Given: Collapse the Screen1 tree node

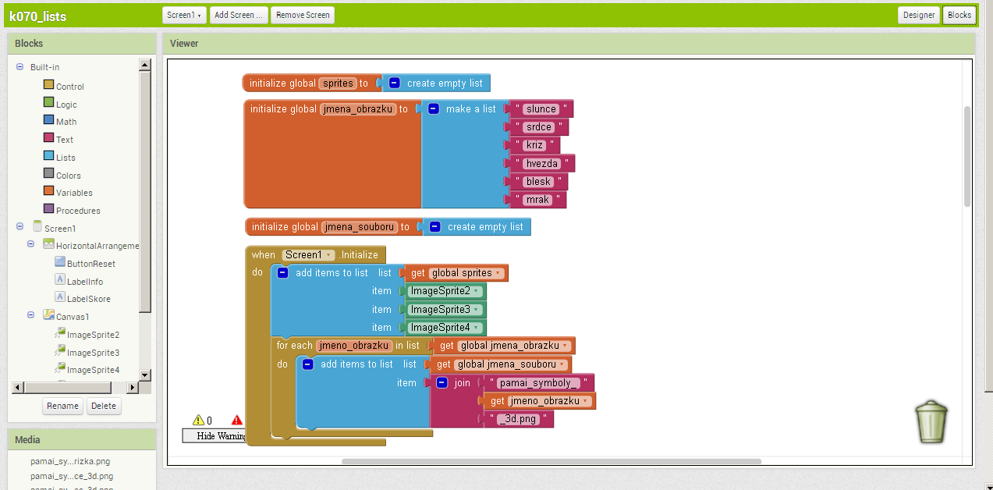Looking at the screenshot, I should [x=20, y=227].
